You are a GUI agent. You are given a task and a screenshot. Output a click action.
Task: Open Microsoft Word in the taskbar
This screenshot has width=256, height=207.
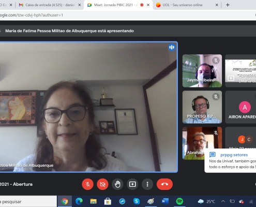(165, 201)
